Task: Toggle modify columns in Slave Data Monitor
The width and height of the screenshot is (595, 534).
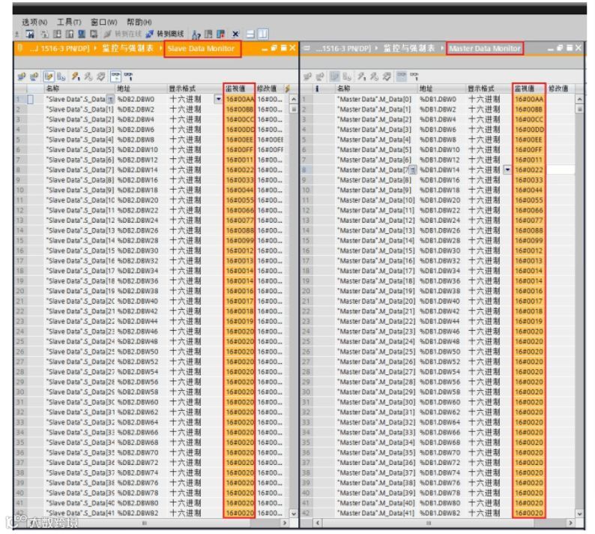Action: point(49,76)
